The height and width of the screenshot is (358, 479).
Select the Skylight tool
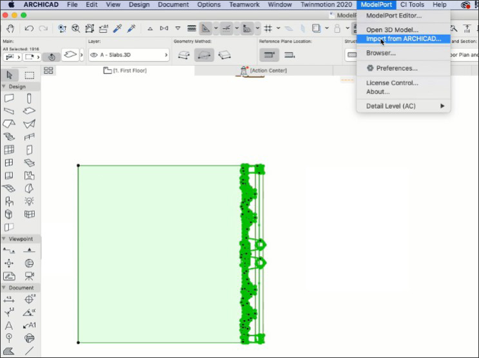click(29, 163)
